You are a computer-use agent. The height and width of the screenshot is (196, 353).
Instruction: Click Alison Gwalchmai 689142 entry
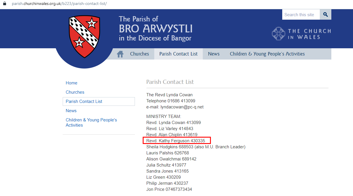pyautogui.click(x=171, y=159)
